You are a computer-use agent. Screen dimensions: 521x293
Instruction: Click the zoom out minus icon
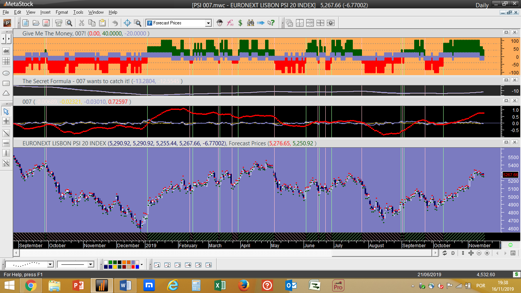pyautogui.click(x=479, y=253)
